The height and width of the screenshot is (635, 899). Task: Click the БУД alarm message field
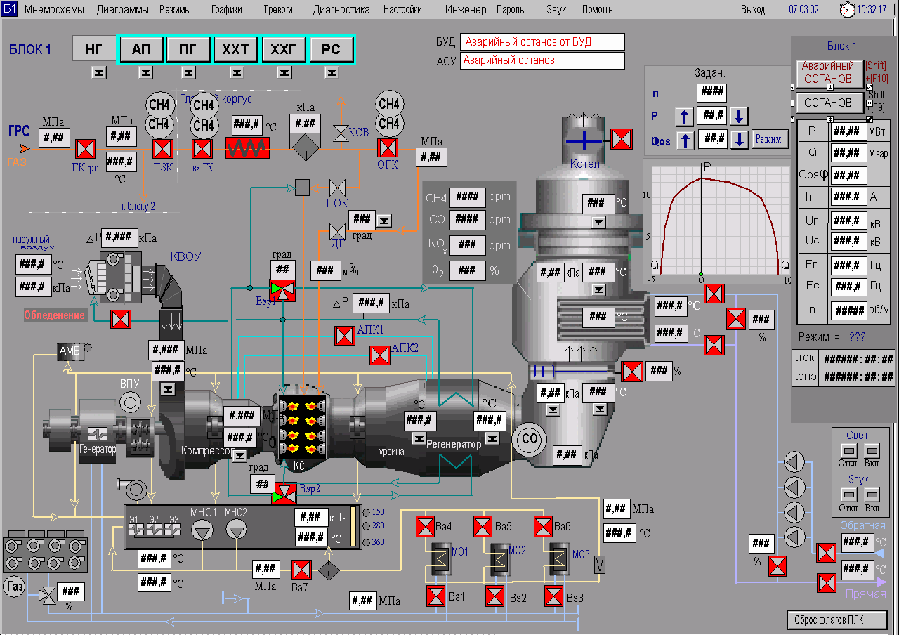(542, 42)
